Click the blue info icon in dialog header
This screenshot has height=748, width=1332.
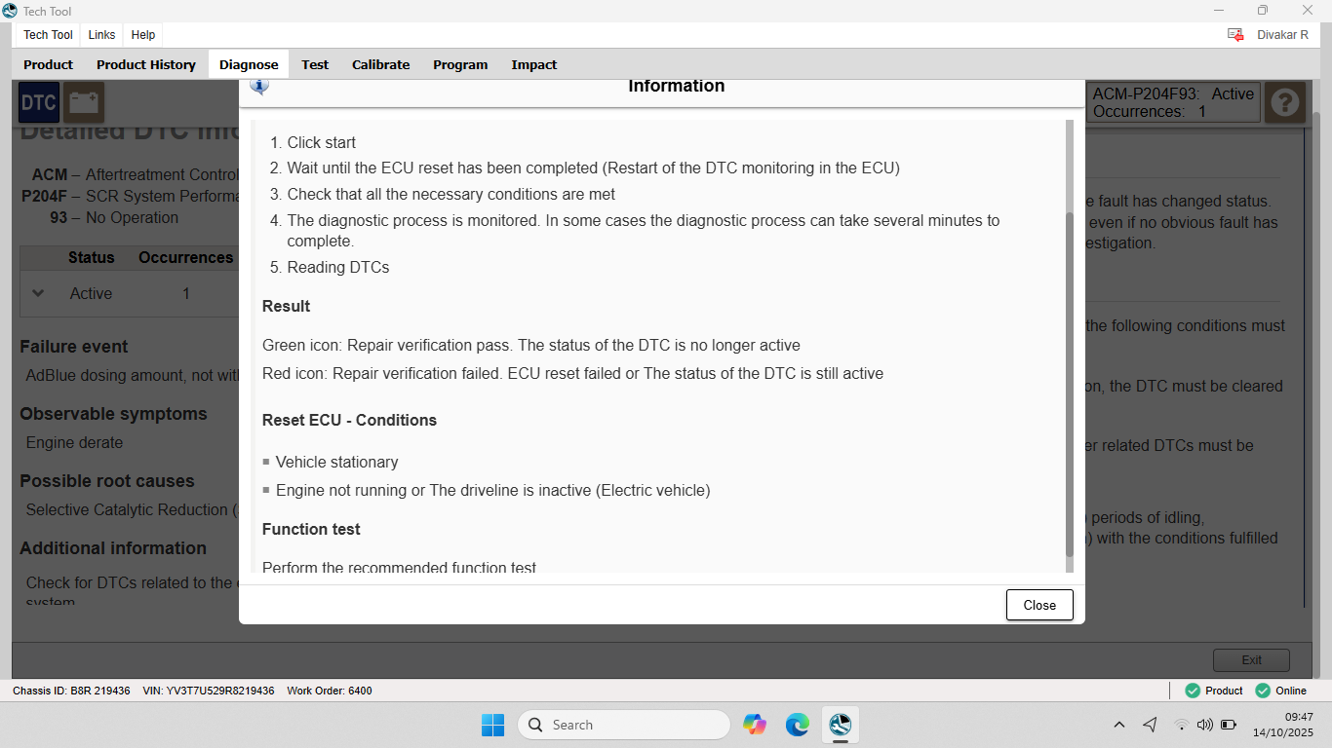(x=259, y=87)
